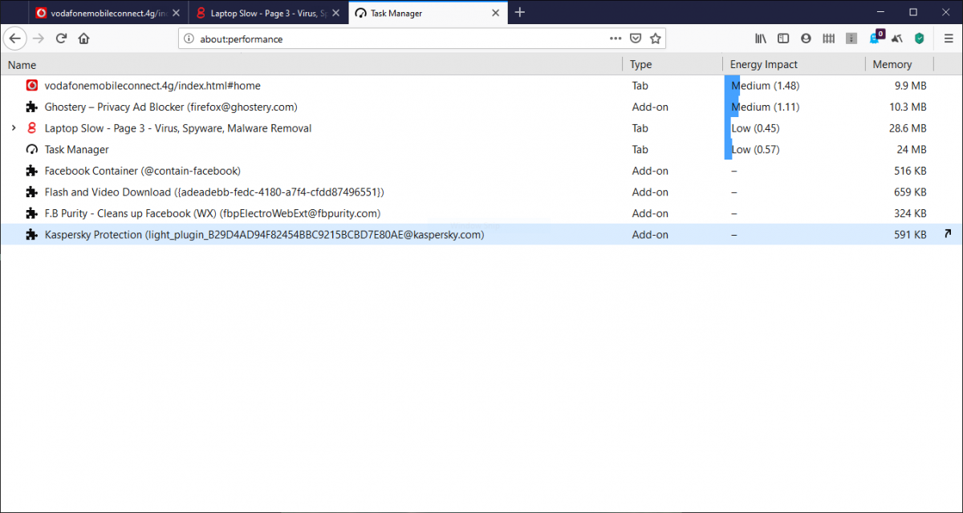This screenshot has height=513, width=963.
Task: Click the Type column header
Action: (x=672, y=65)
